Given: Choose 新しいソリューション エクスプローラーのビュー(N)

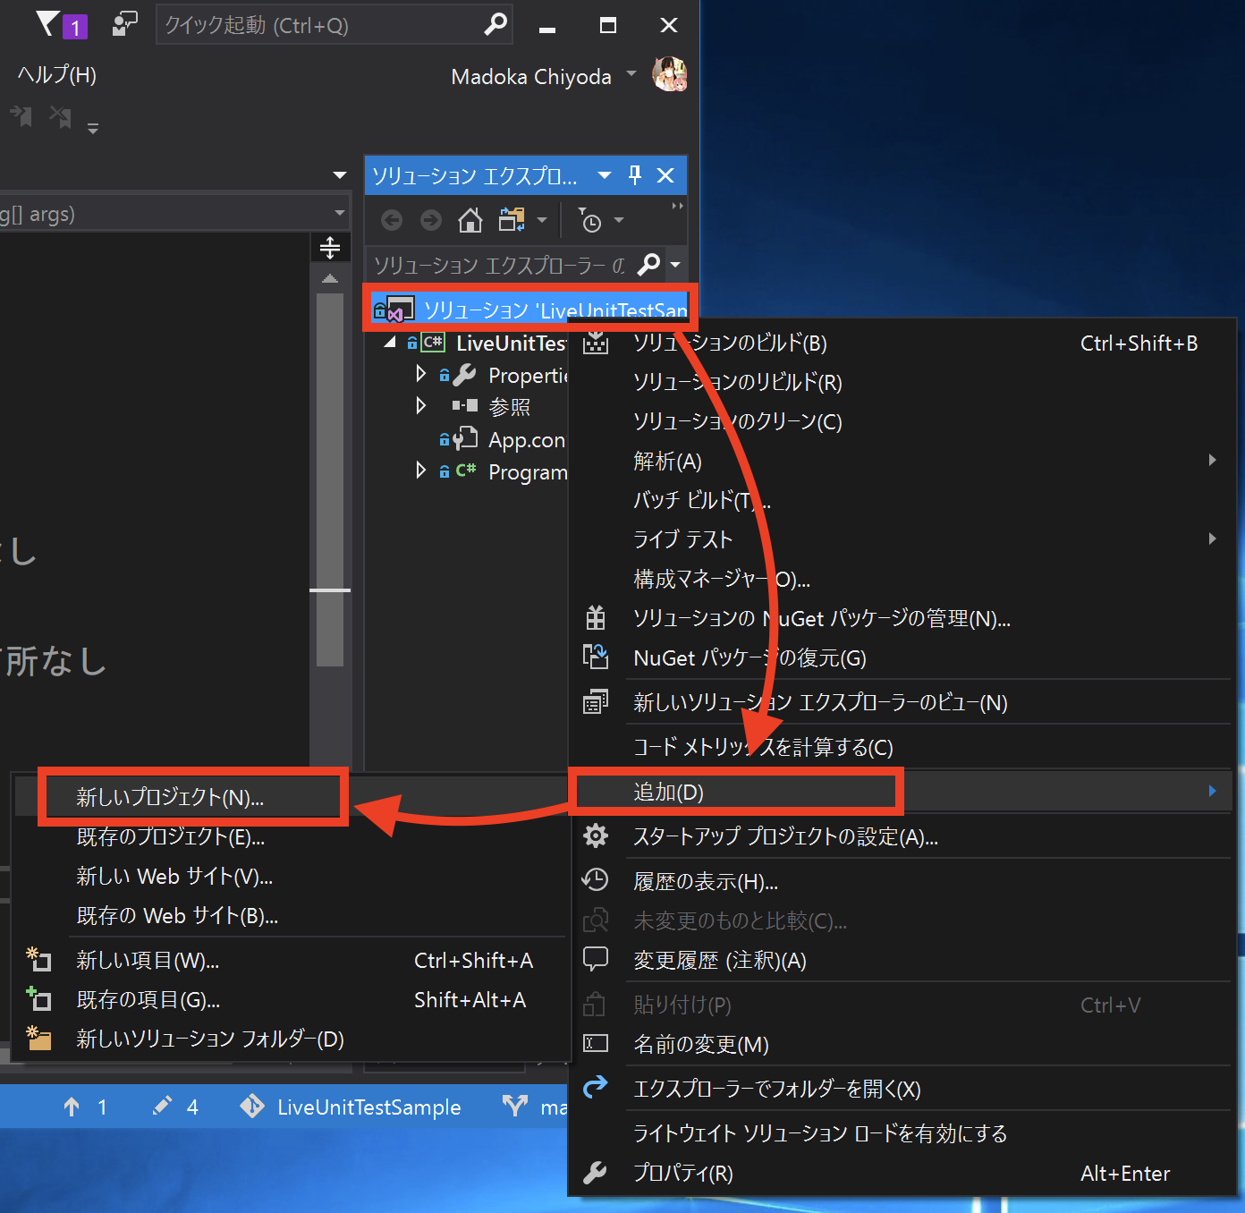Looking at the screenshot, I should click(902, 702).
